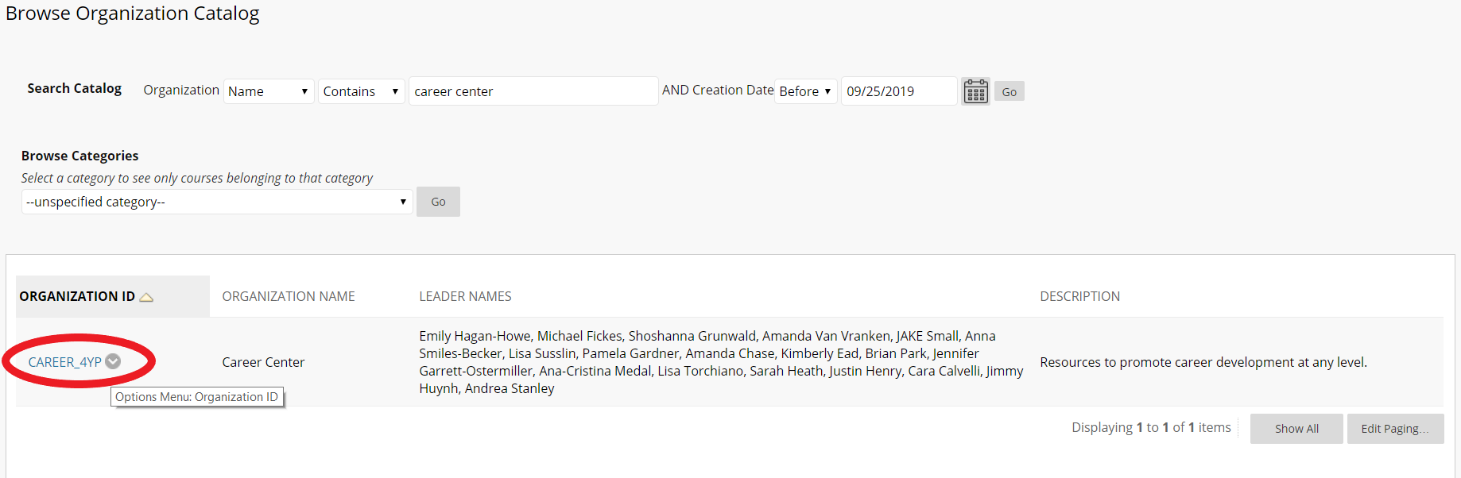The image size is (1461, 478).
Task: Click the Options Menu: Organization ID tooltip
Action: coord(197,397)
